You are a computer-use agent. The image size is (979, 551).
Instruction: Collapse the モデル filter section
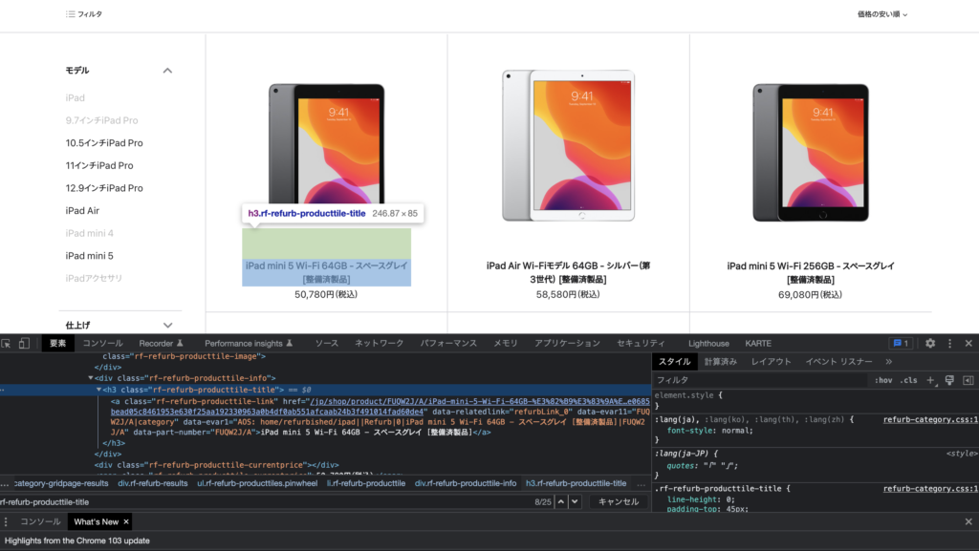pos(167,71)
